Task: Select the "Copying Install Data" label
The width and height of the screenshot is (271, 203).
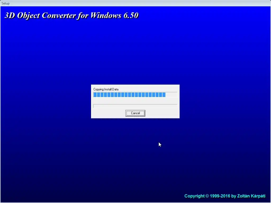Action: (106, 89)
